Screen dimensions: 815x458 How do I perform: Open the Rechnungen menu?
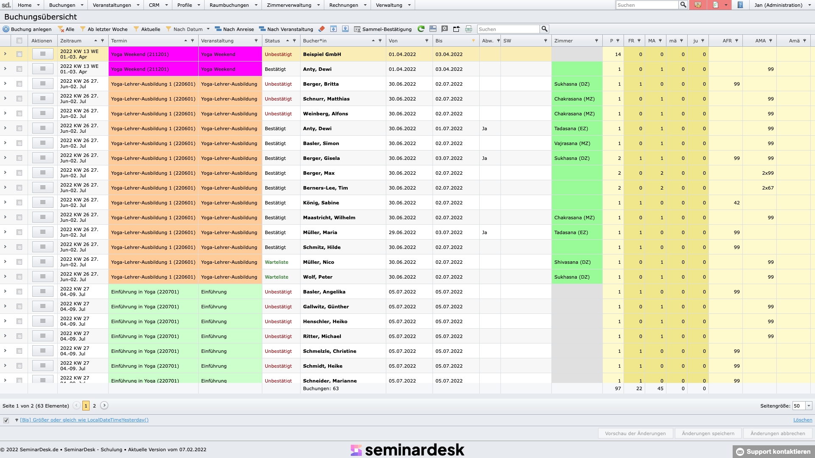point(347,5)
